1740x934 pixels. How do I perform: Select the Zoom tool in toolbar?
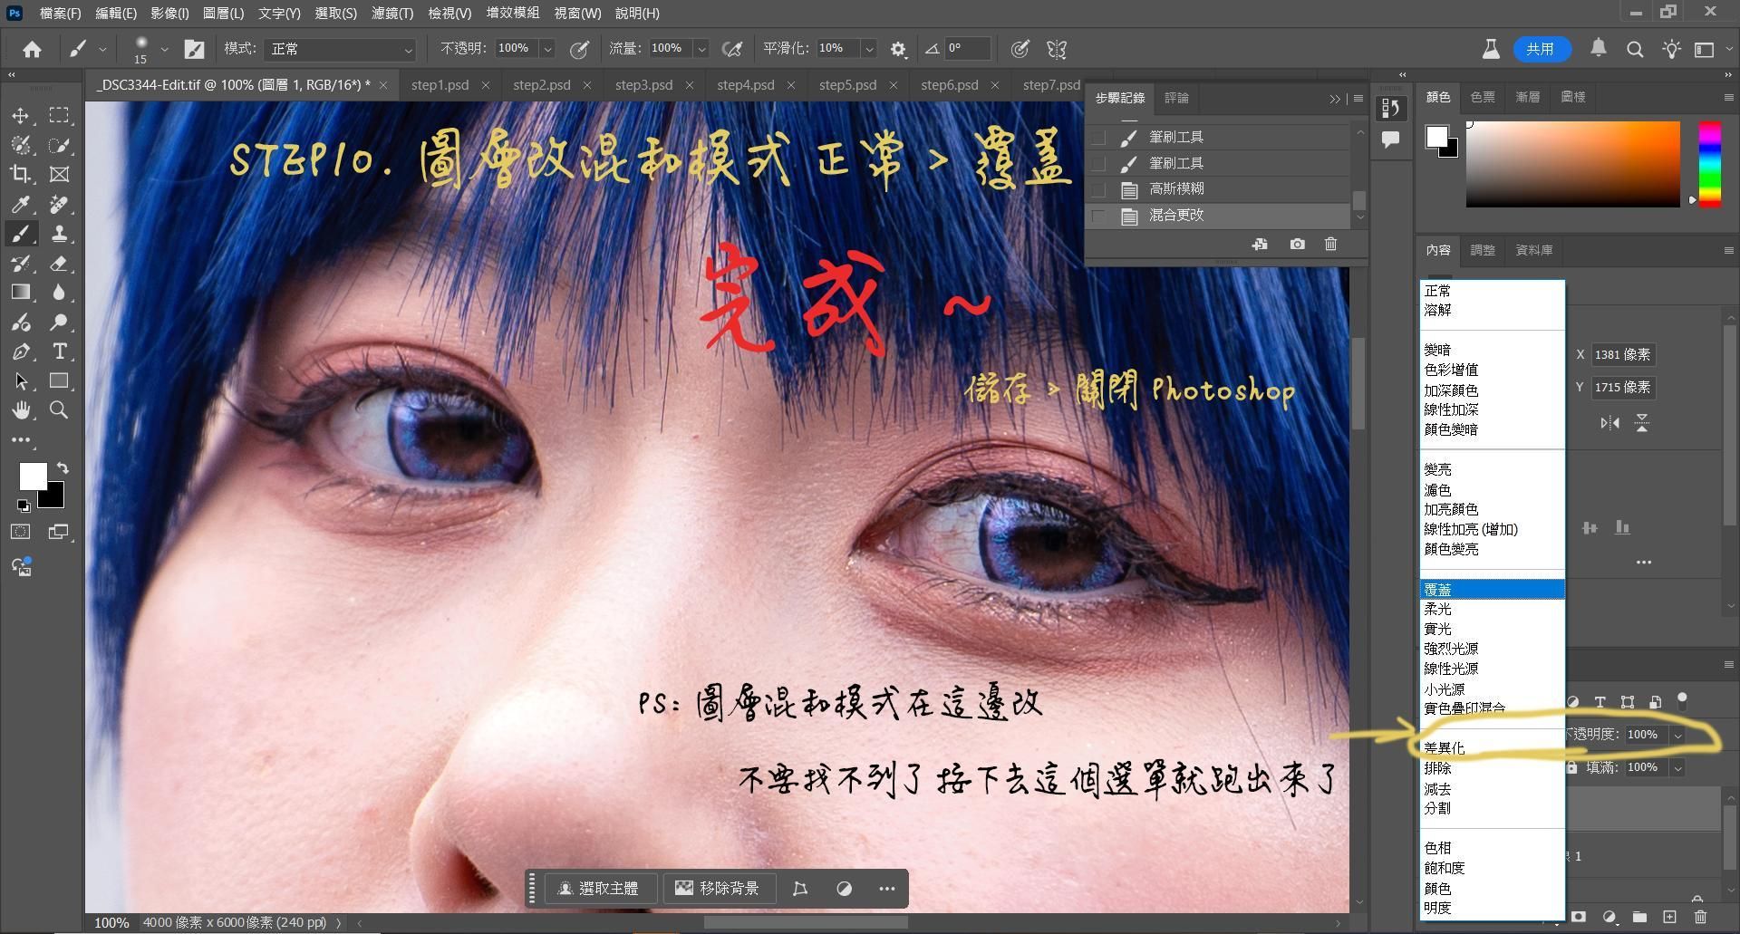coord(59,410)
